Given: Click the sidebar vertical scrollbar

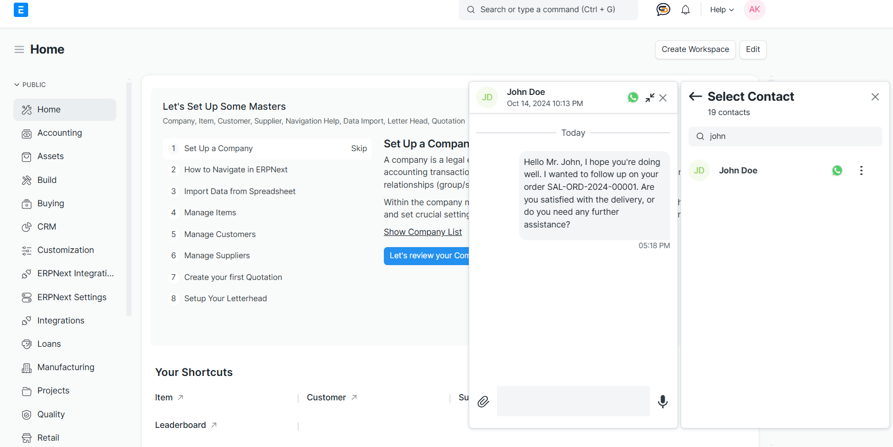Looking at the screenshot, I should point(128,199).
